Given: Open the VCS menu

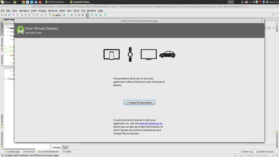Looking at the screenshot, I should tap(83, 11).
